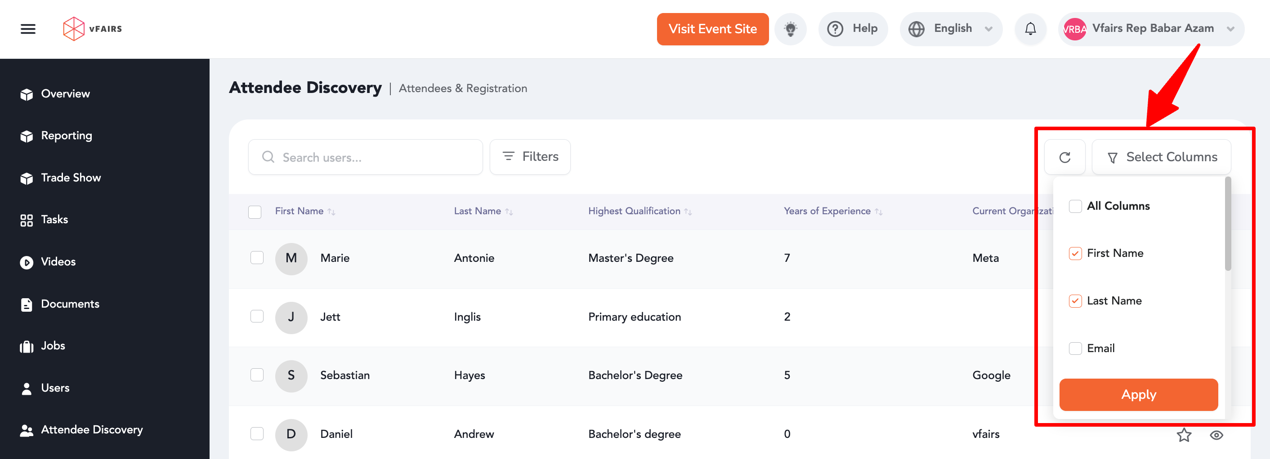The width and height of the screenshot is (1270, 459).
Task: Click the lightbulb ideas icon
Action: tap(790, 29)
